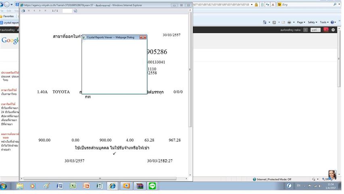Open the Home button dropdown arrow
Viewport: 344px width, 194px height.
269,22
